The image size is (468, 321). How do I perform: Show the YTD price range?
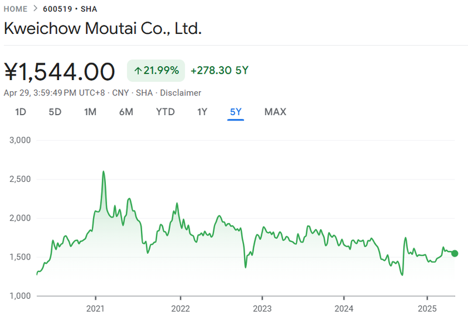(166, 112)
